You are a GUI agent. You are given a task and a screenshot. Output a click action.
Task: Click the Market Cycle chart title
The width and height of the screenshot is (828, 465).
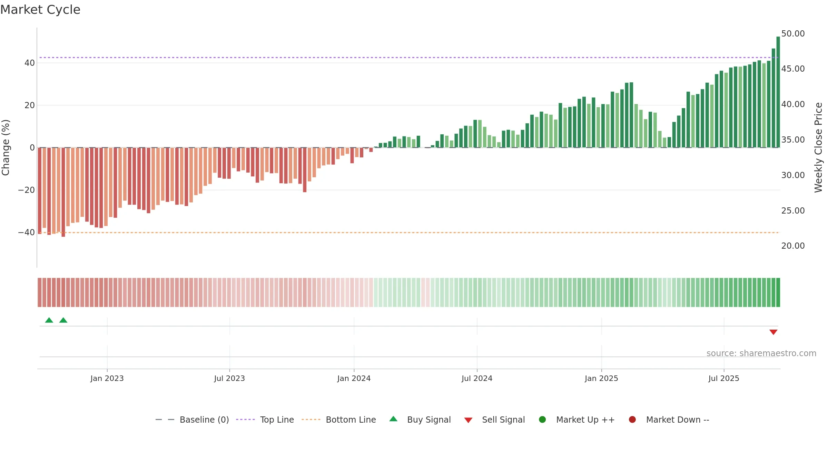tap(40, 10)
